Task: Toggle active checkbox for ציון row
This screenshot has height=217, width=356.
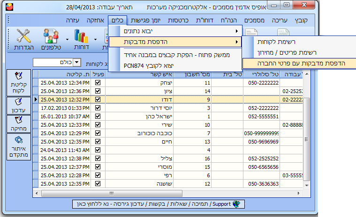Action: 98,91
